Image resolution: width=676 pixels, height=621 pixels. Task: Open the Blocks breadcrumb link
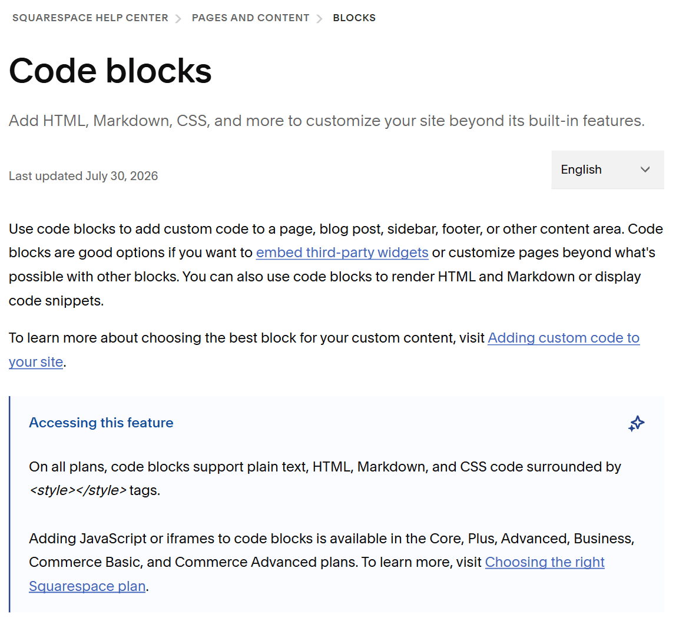354,18
